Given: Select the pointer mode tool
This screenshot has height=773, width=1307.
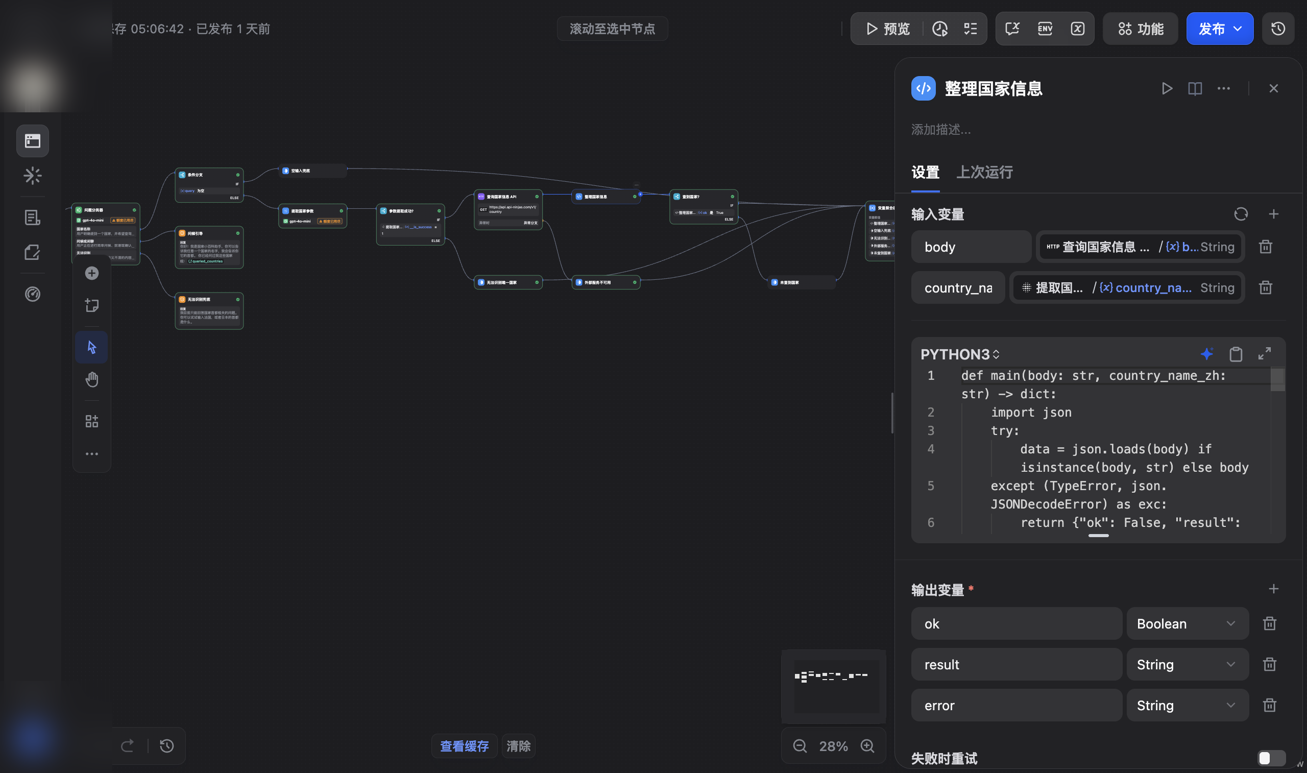Looking at the screenshot, I should point(92,347).
